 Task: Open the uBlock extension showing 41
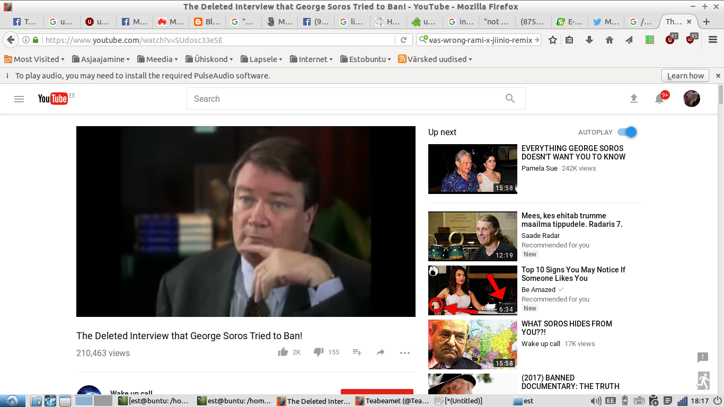click(x=671, y=39)
